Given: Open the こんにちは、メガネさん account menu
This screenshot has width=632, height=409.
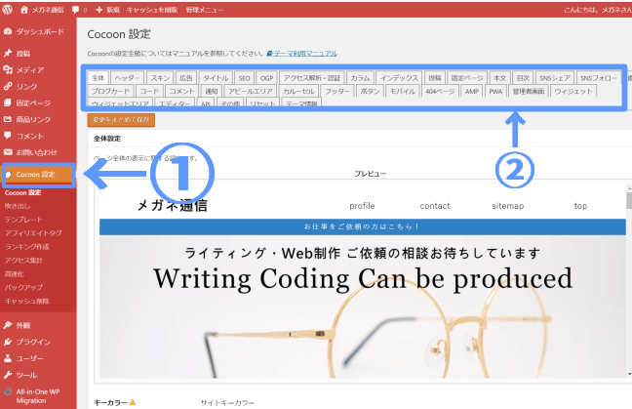Looking at the screenshot, I should (598, 10).
